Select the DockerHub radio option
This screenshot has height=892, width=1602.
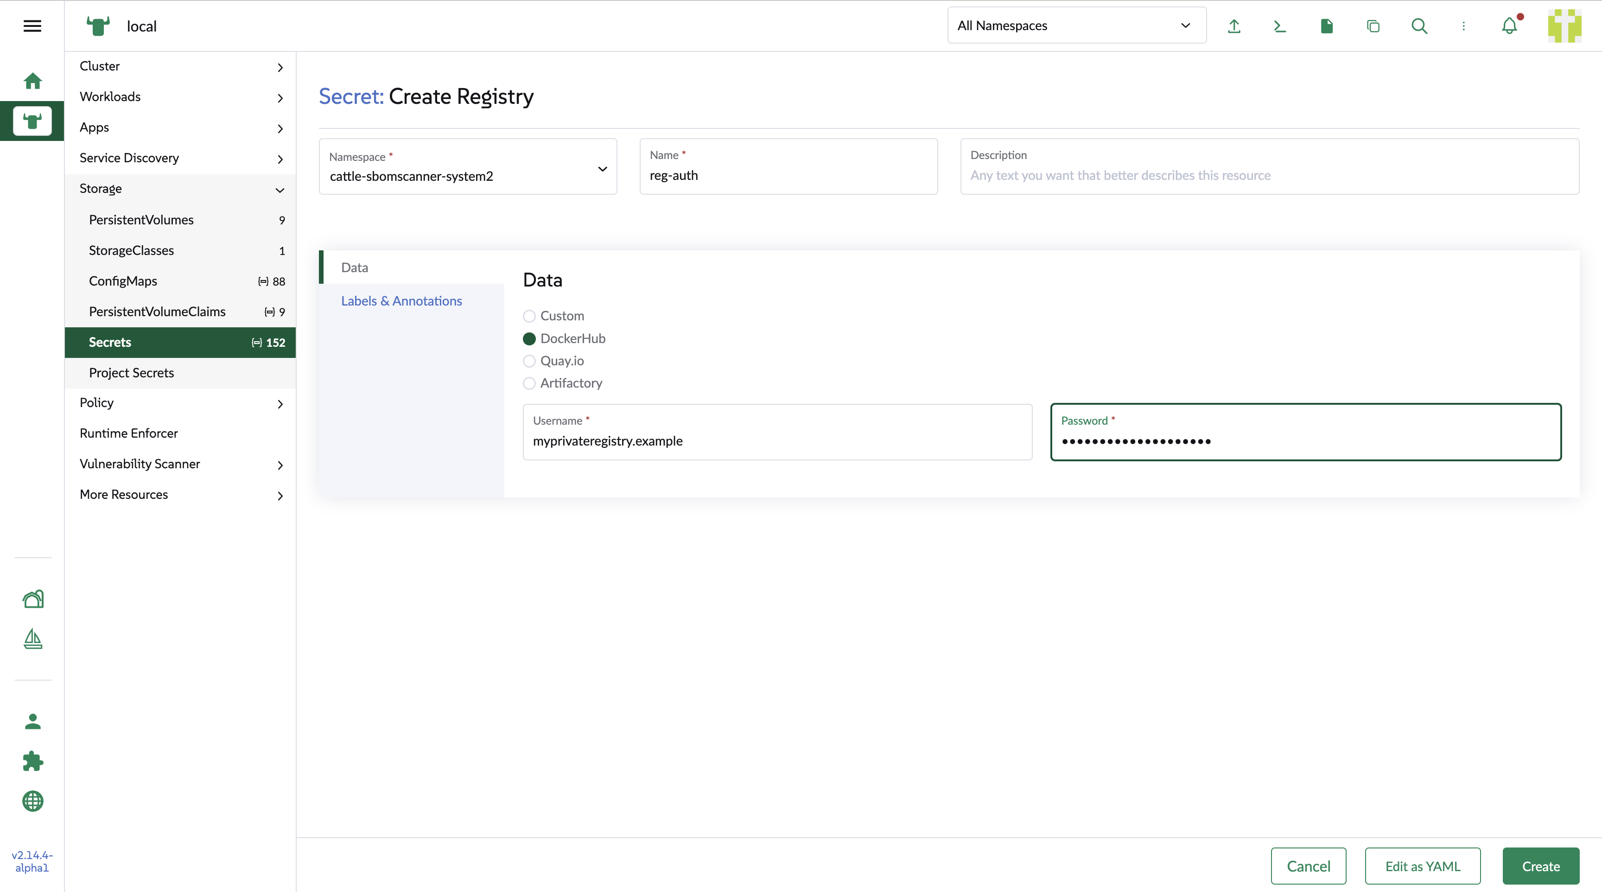click(x=529, y=338)
